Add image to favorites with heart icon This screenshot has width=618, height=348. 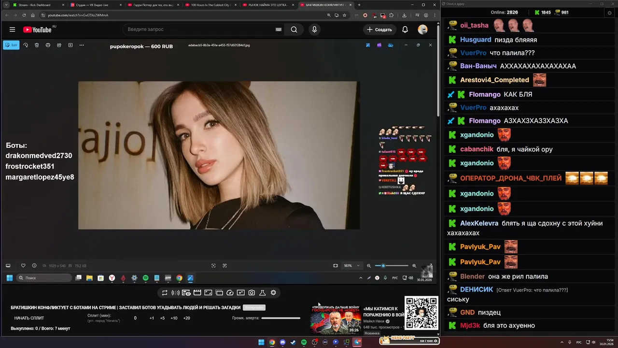pyautogui.click(x=23, y=265)
